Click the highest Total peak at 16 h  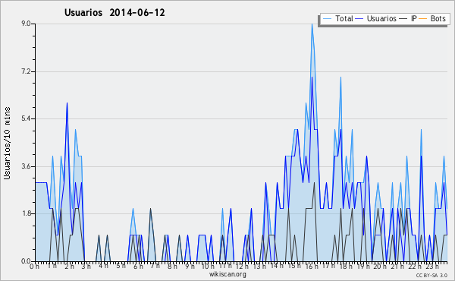click(312, 24)
